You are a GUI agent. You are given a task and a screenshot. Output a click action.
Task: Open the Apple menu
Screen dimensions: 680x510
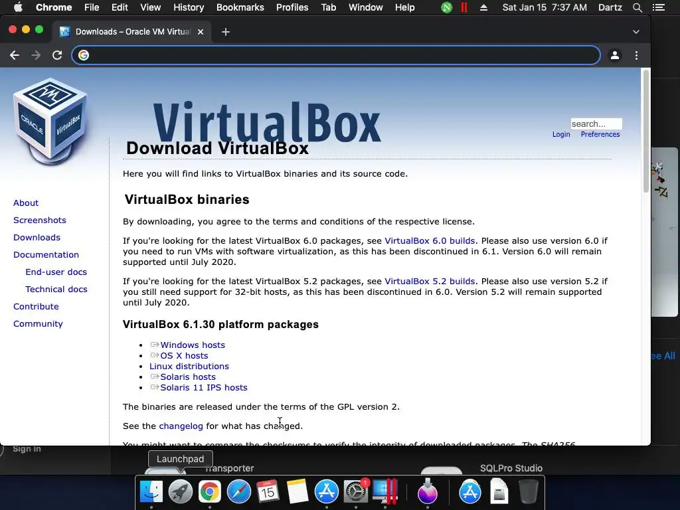pyautogui.click(x=18, y=7)
